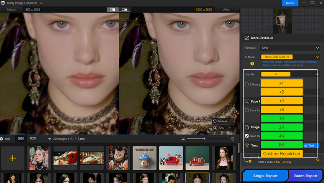Screen dimensions: 324x183
Task: Open the Hardware CPU dropdown
Action: (290, 48)
